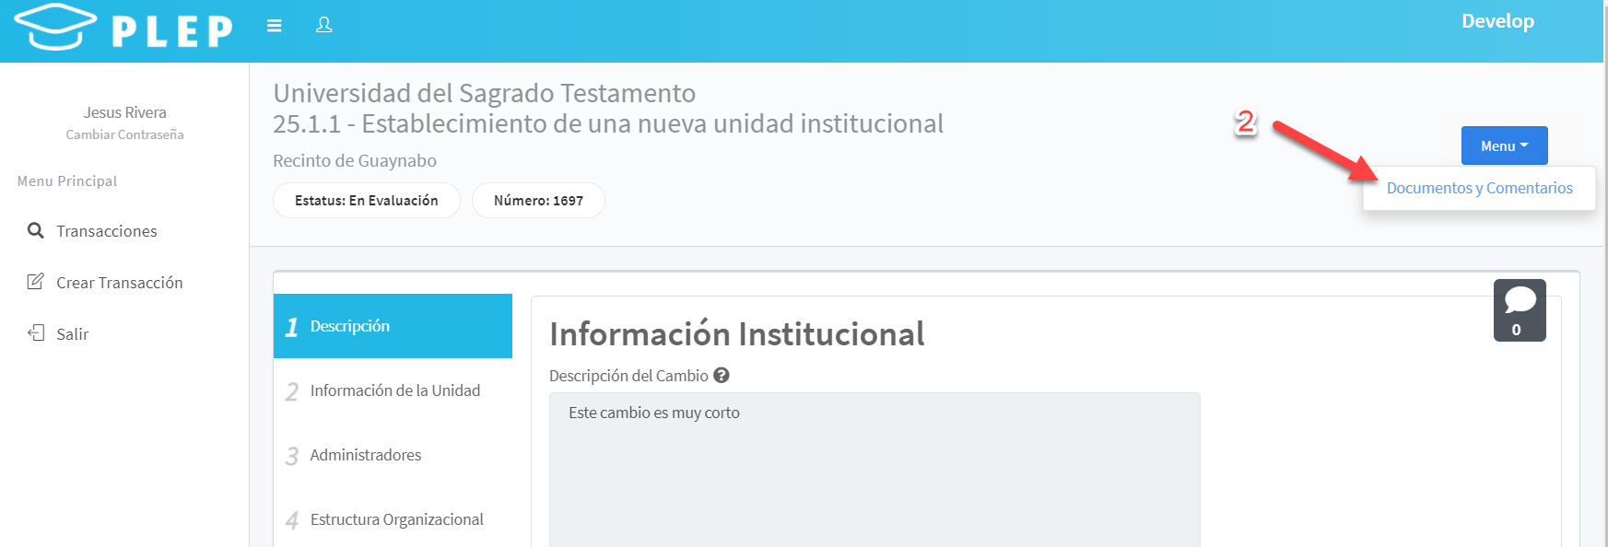The image size is (1608, 547).
Task: Go to Crear Transacción
Action: [x=120, y=283]
